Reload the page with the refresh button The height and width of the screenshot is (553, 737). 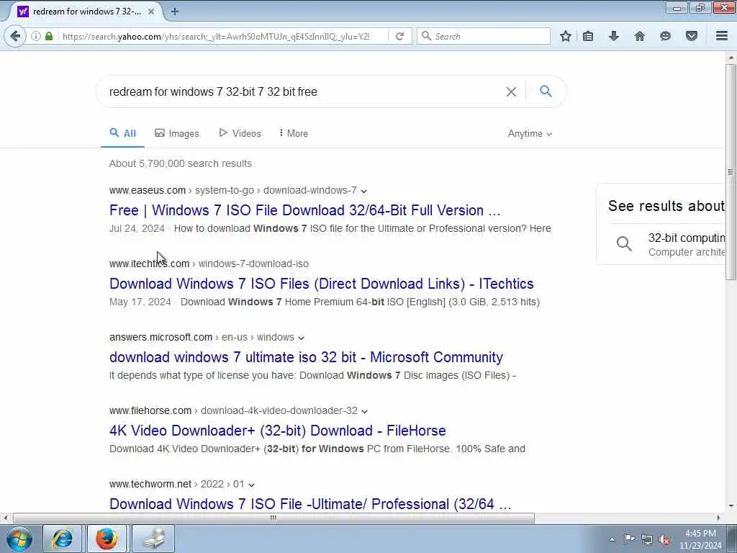[x=399, y=36]
